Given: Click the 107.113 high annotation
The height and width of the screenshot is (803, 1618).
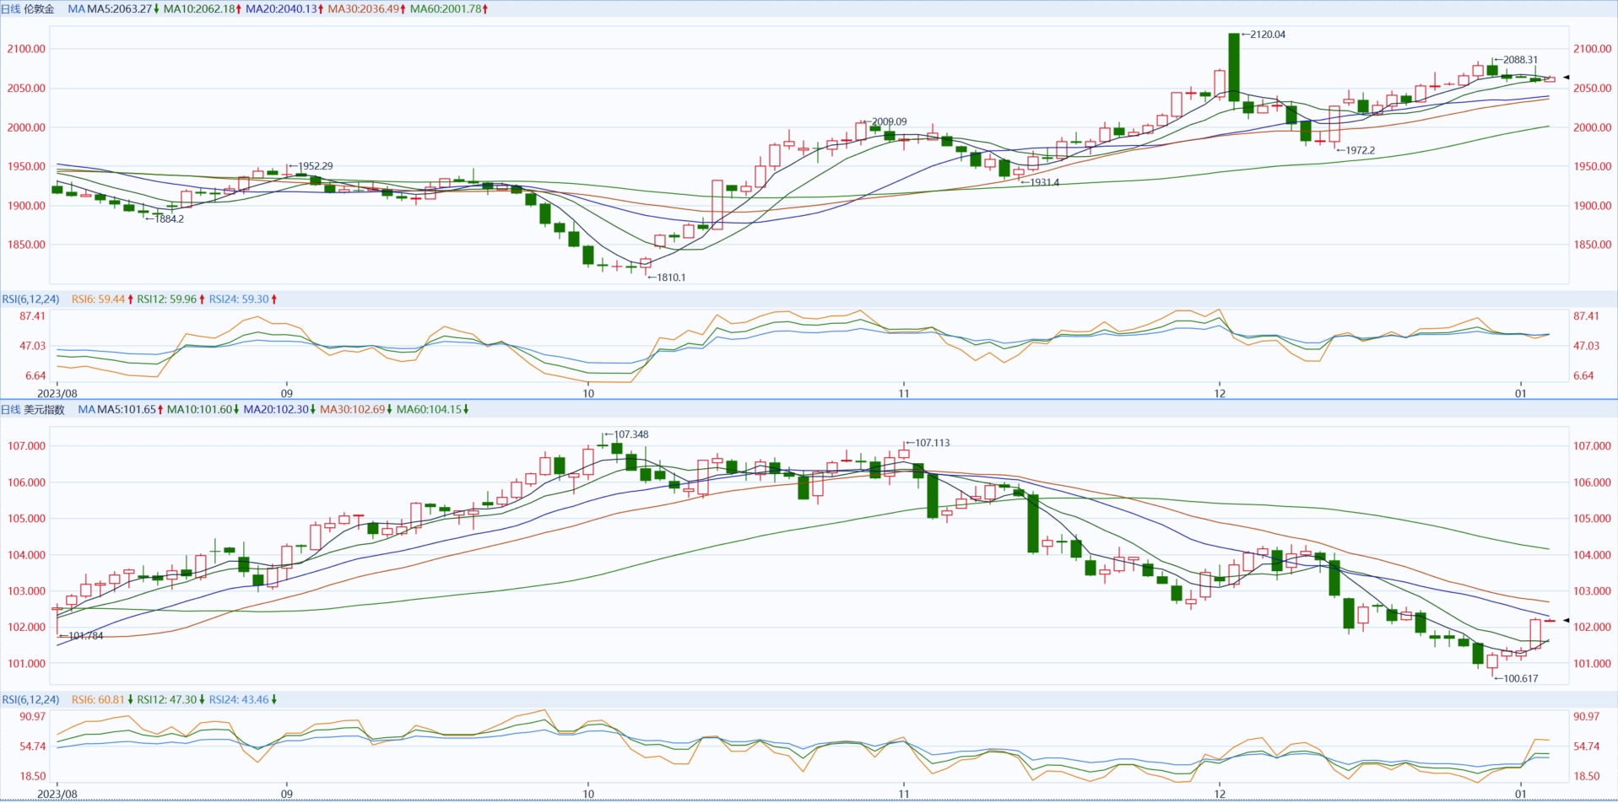Looking at the screenshot, I should 928,443.
